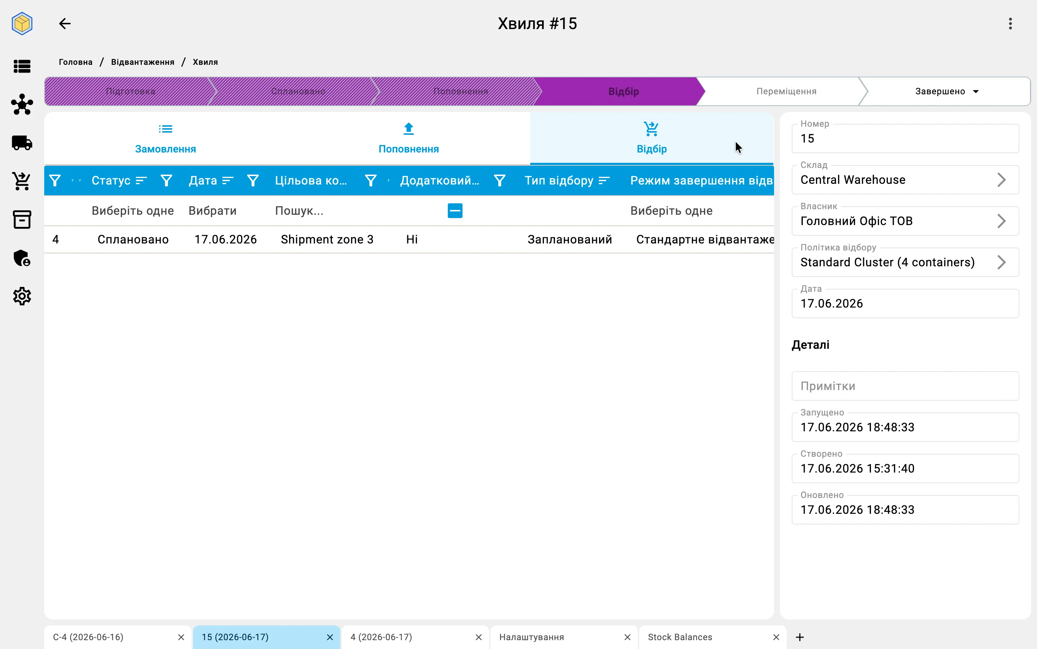
Task: Add a new tab with plus button
Action: tap(800, 638)
